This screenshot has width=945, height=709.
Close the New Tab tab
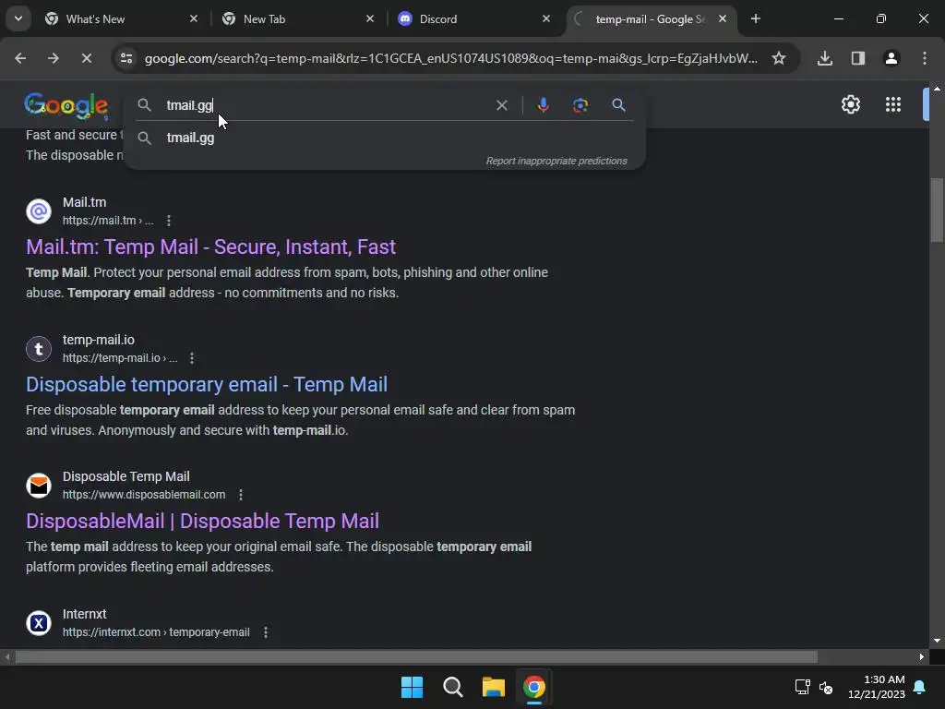(x=370, y=18)
